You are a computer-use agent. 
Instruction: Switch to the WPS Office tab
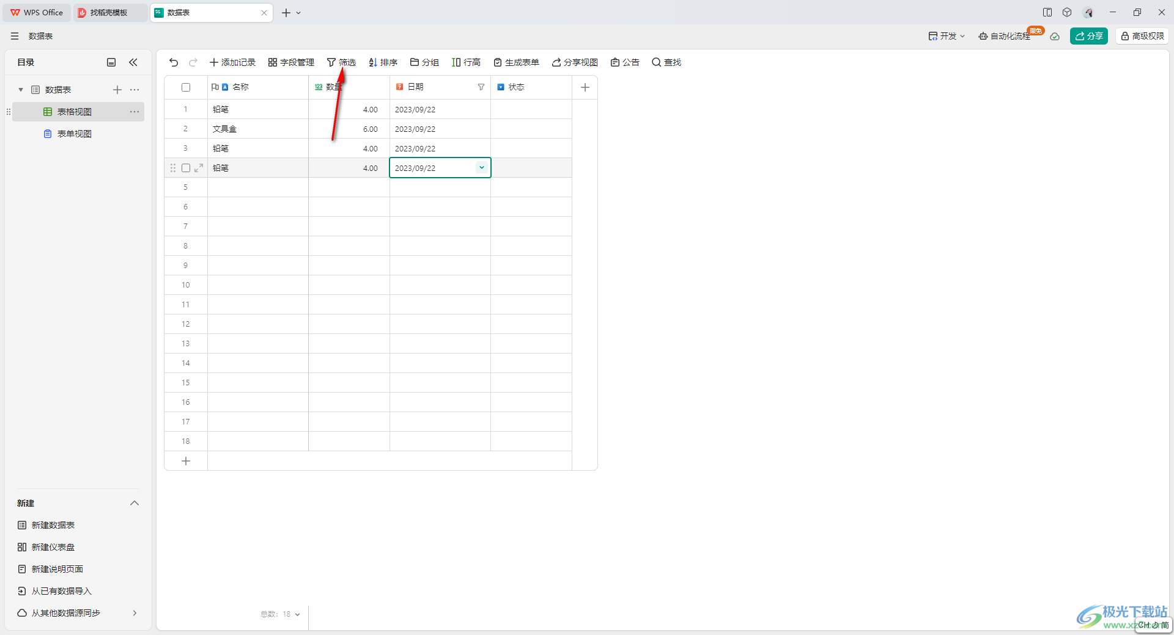(x=37, y=12)
